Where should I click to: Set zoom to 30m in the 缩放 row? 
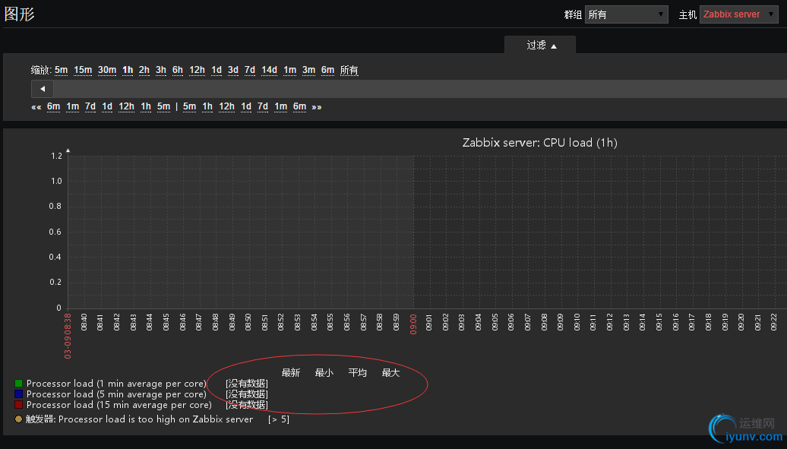107,70
